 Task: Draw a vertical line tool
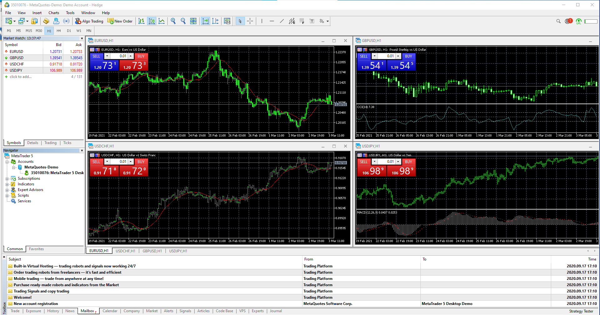[x=262, y=21]
